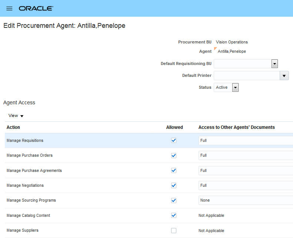Screen dimensions: 293x238
Task: Expand the View menu
Action: pos(16,116)
